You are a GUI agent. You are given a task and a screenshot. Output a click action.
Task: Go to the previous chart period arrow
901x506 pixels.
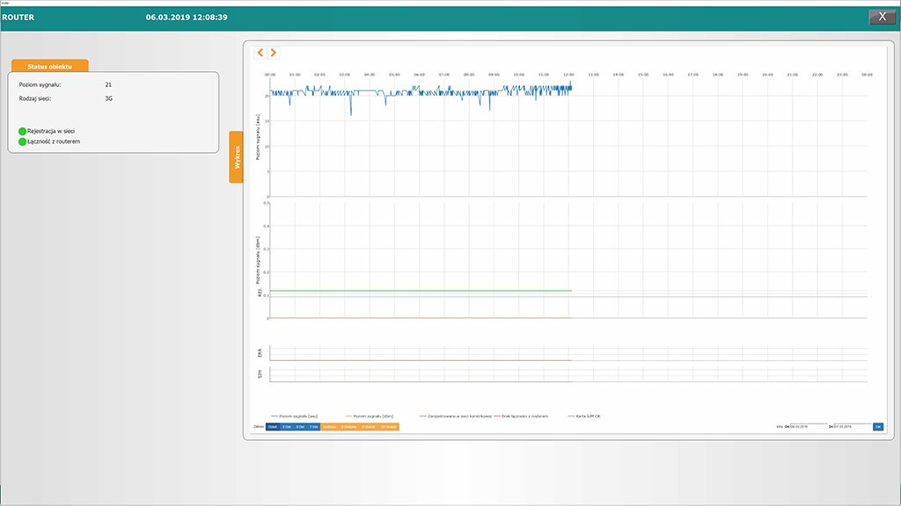pyautogui.click(x=260, y=52)
